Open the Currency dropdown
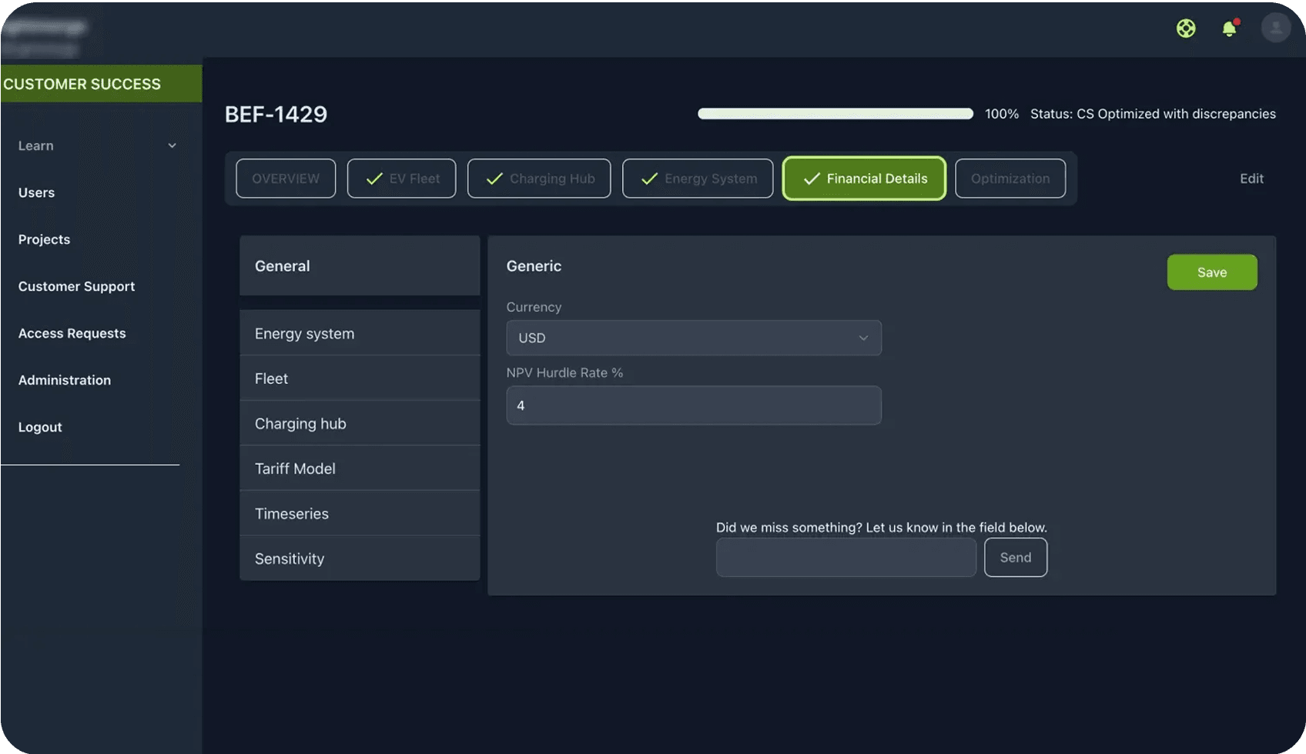This screenshot has width=1306, height=754. pos(693,338)
